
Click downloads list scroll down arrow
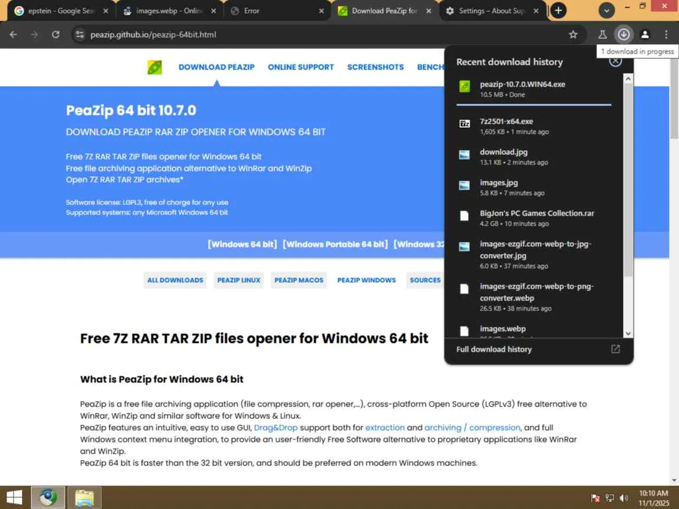[x=628, y=333]
